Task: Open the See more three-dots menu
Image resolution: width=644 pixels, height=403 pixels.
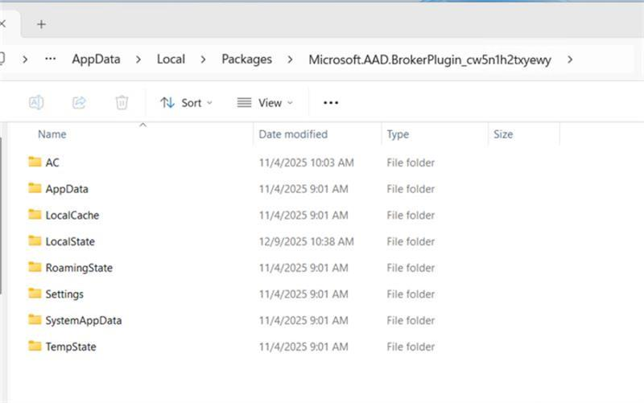Action: tap(331, 103)
